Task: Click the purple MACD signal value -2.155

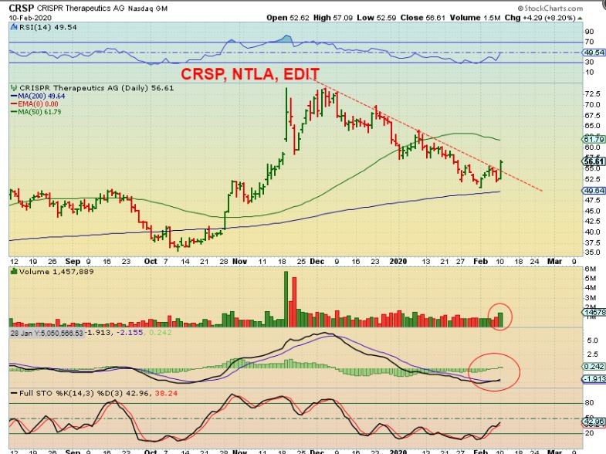Action: pos(130,333)
